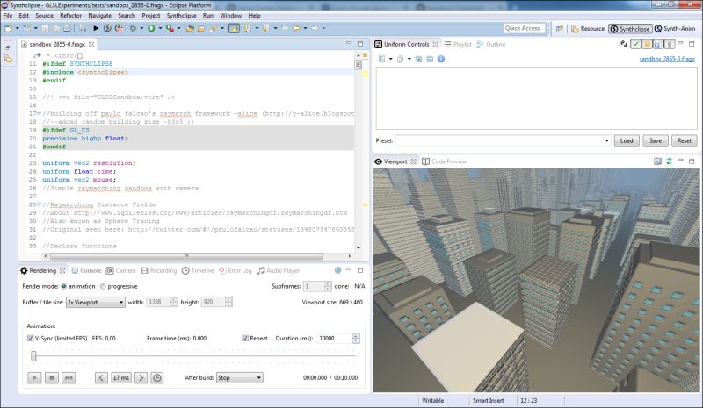
Task: Switch to the Console tab
Action: pyautogui.click(x=86, y=270)
